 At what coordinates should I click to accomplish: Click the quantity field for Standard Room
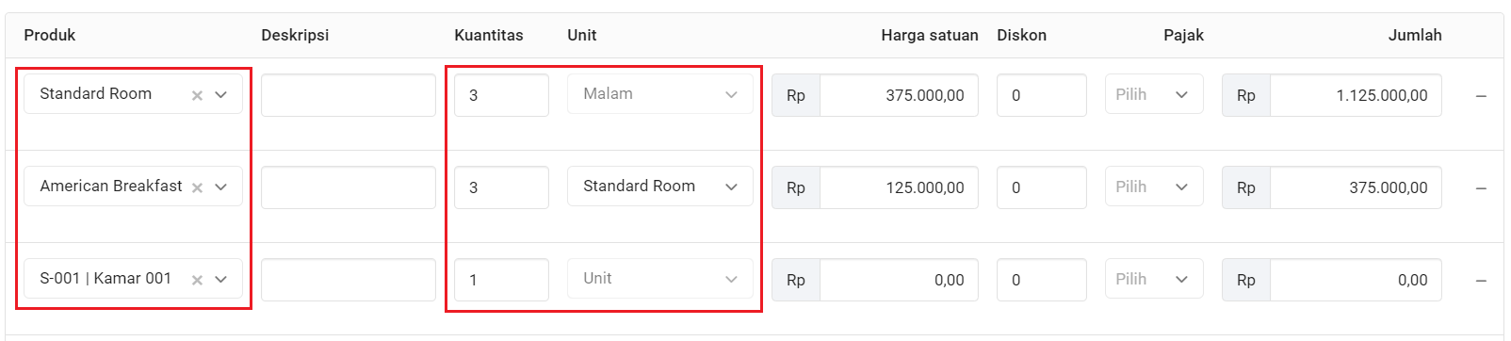(x=501, y=95)
